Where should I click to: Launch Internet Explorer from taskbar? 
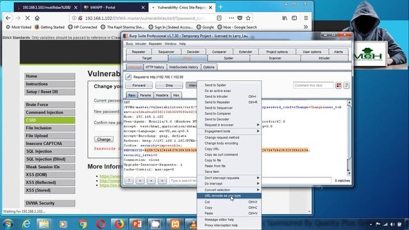pyautogui.click(x=26, y=224)
